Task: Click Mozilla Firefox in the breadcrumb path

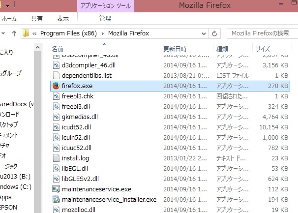Action: coord(129,33)
